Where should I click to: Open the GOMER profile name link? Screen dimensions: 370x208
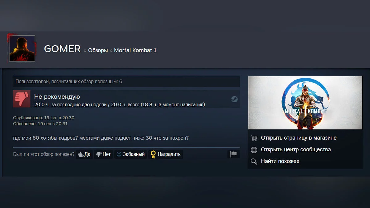click(62, 49)
